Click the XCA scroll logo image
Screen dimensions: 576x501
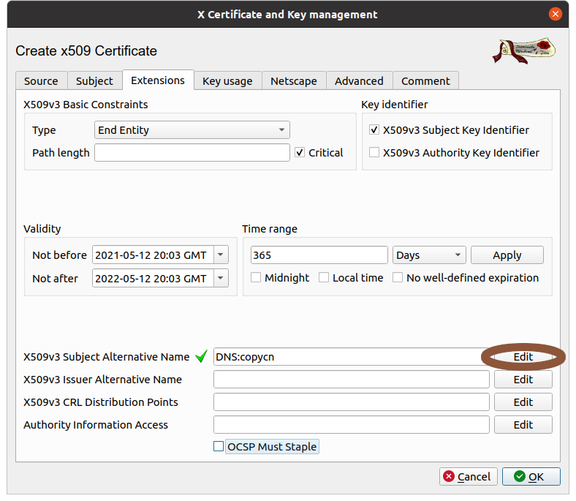(x=524, y=50)
